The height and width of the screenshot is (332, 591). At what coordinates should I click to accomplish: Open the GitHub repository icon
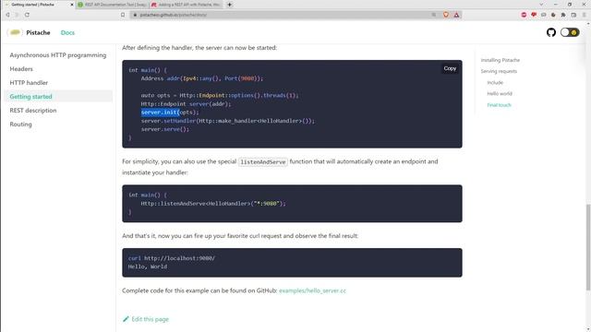pos(551,33)
